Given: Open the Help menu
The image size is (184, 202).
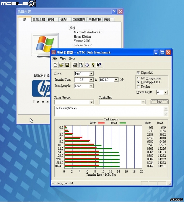Looking at the screenshot, I should pyautogui.click(x=72, y=58).
